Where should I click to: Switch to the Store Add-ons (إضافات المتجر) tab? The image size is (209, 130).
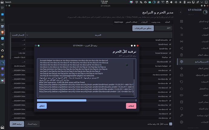tap(131, 22)
